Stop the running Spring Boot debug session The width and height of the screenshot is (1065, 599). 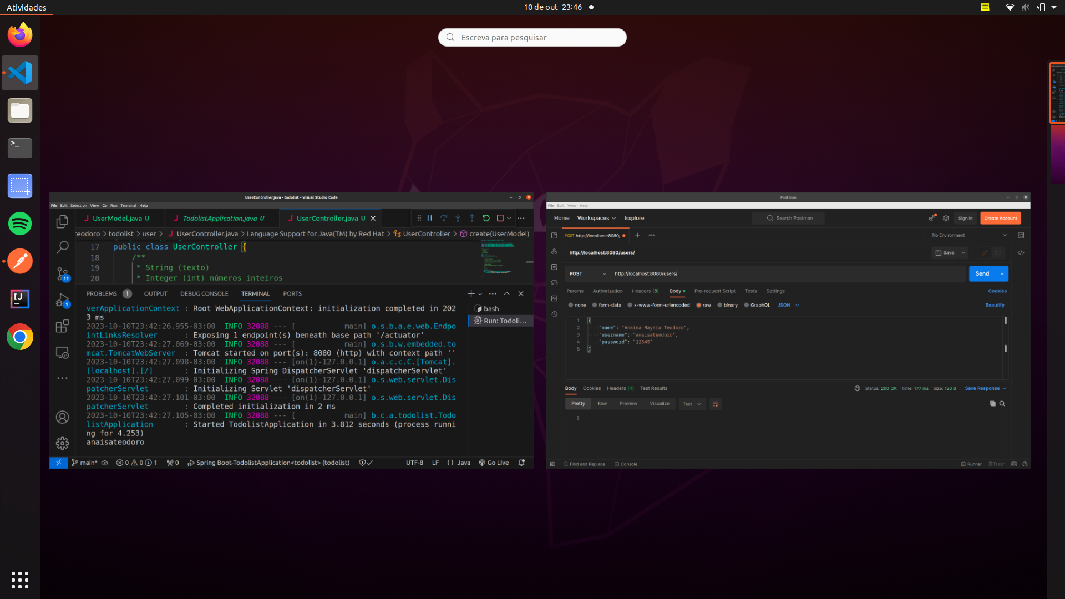coord(500,218)
